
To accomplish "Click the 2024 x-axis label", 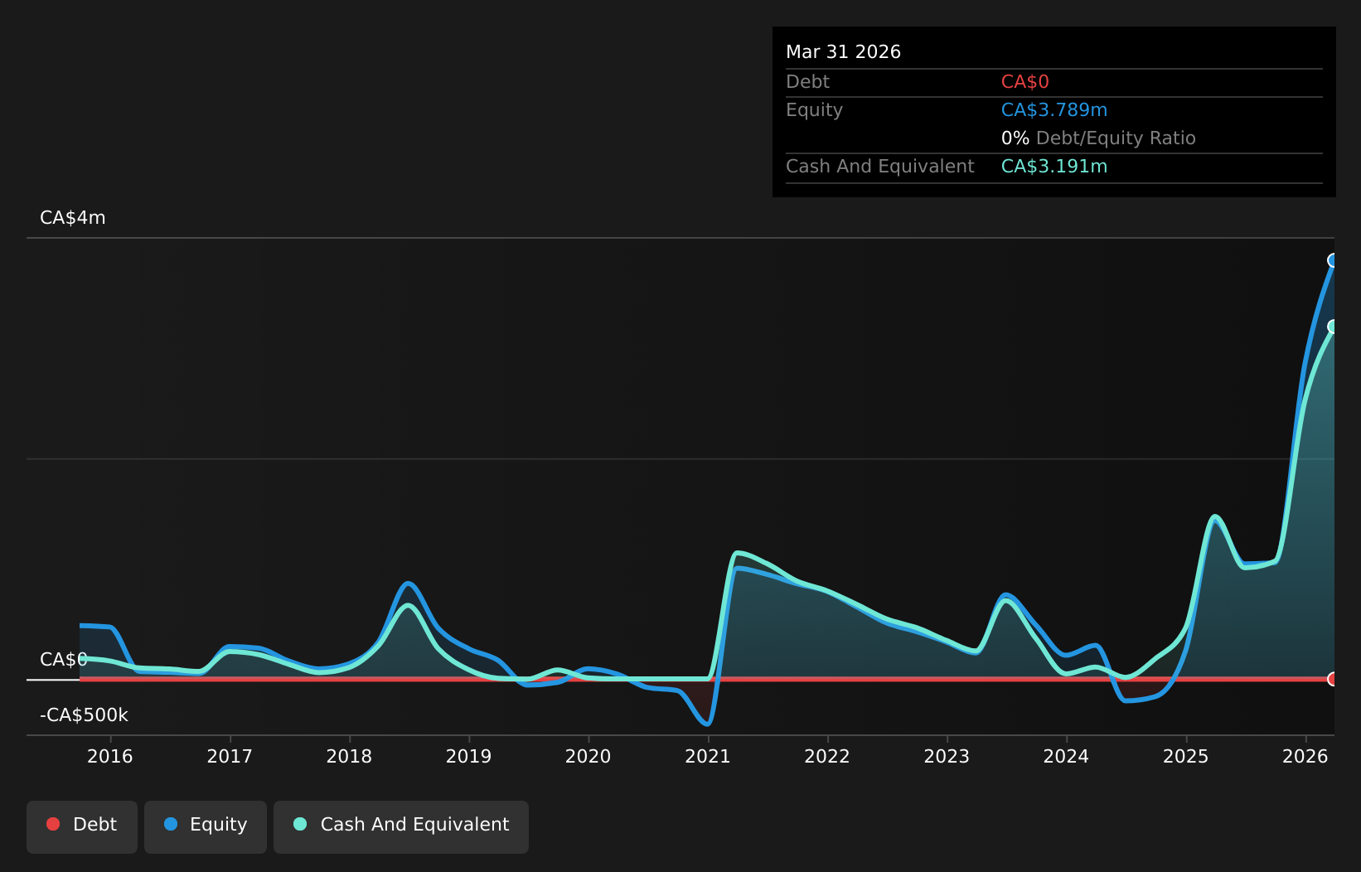I will [x=1066, y=756].
